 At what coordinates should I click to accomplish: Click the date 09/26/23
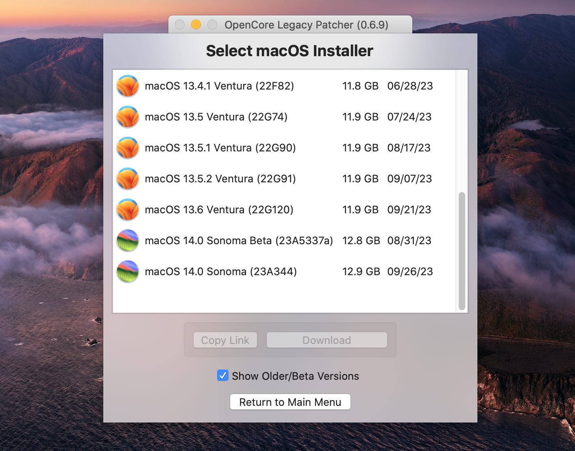click(410, 271)
